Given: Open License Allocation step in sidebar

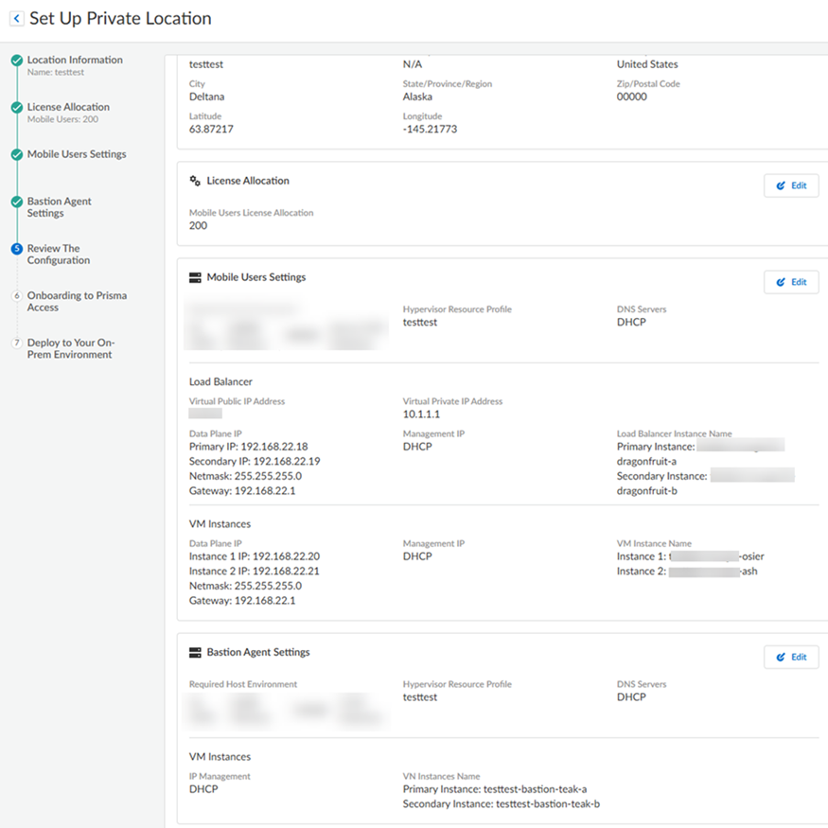Looking at the screenshot, I should pos(68,107).
